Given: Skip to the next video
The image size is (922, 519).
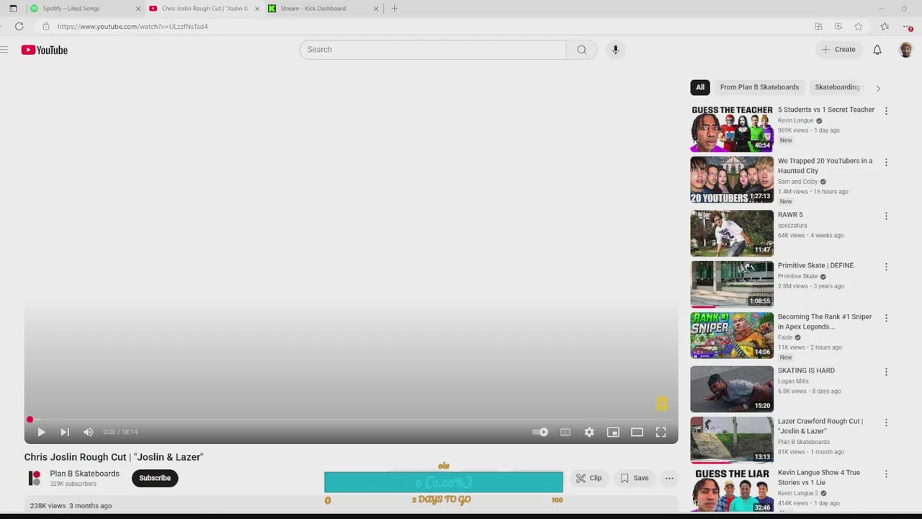Looking at the screenshot, I should tap(65, 432).
